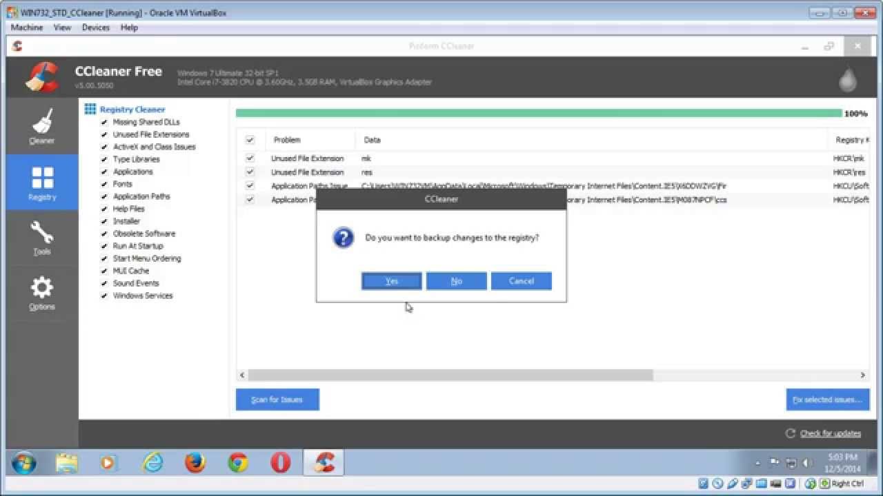Viewport: 883px width, 496px height.
Task: Decline backup with No button
Action: coord(456,281)
